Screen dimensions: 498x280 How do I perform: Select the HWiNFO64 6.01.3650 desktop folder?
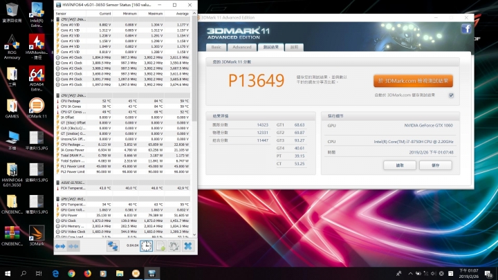tap(12, 174)
